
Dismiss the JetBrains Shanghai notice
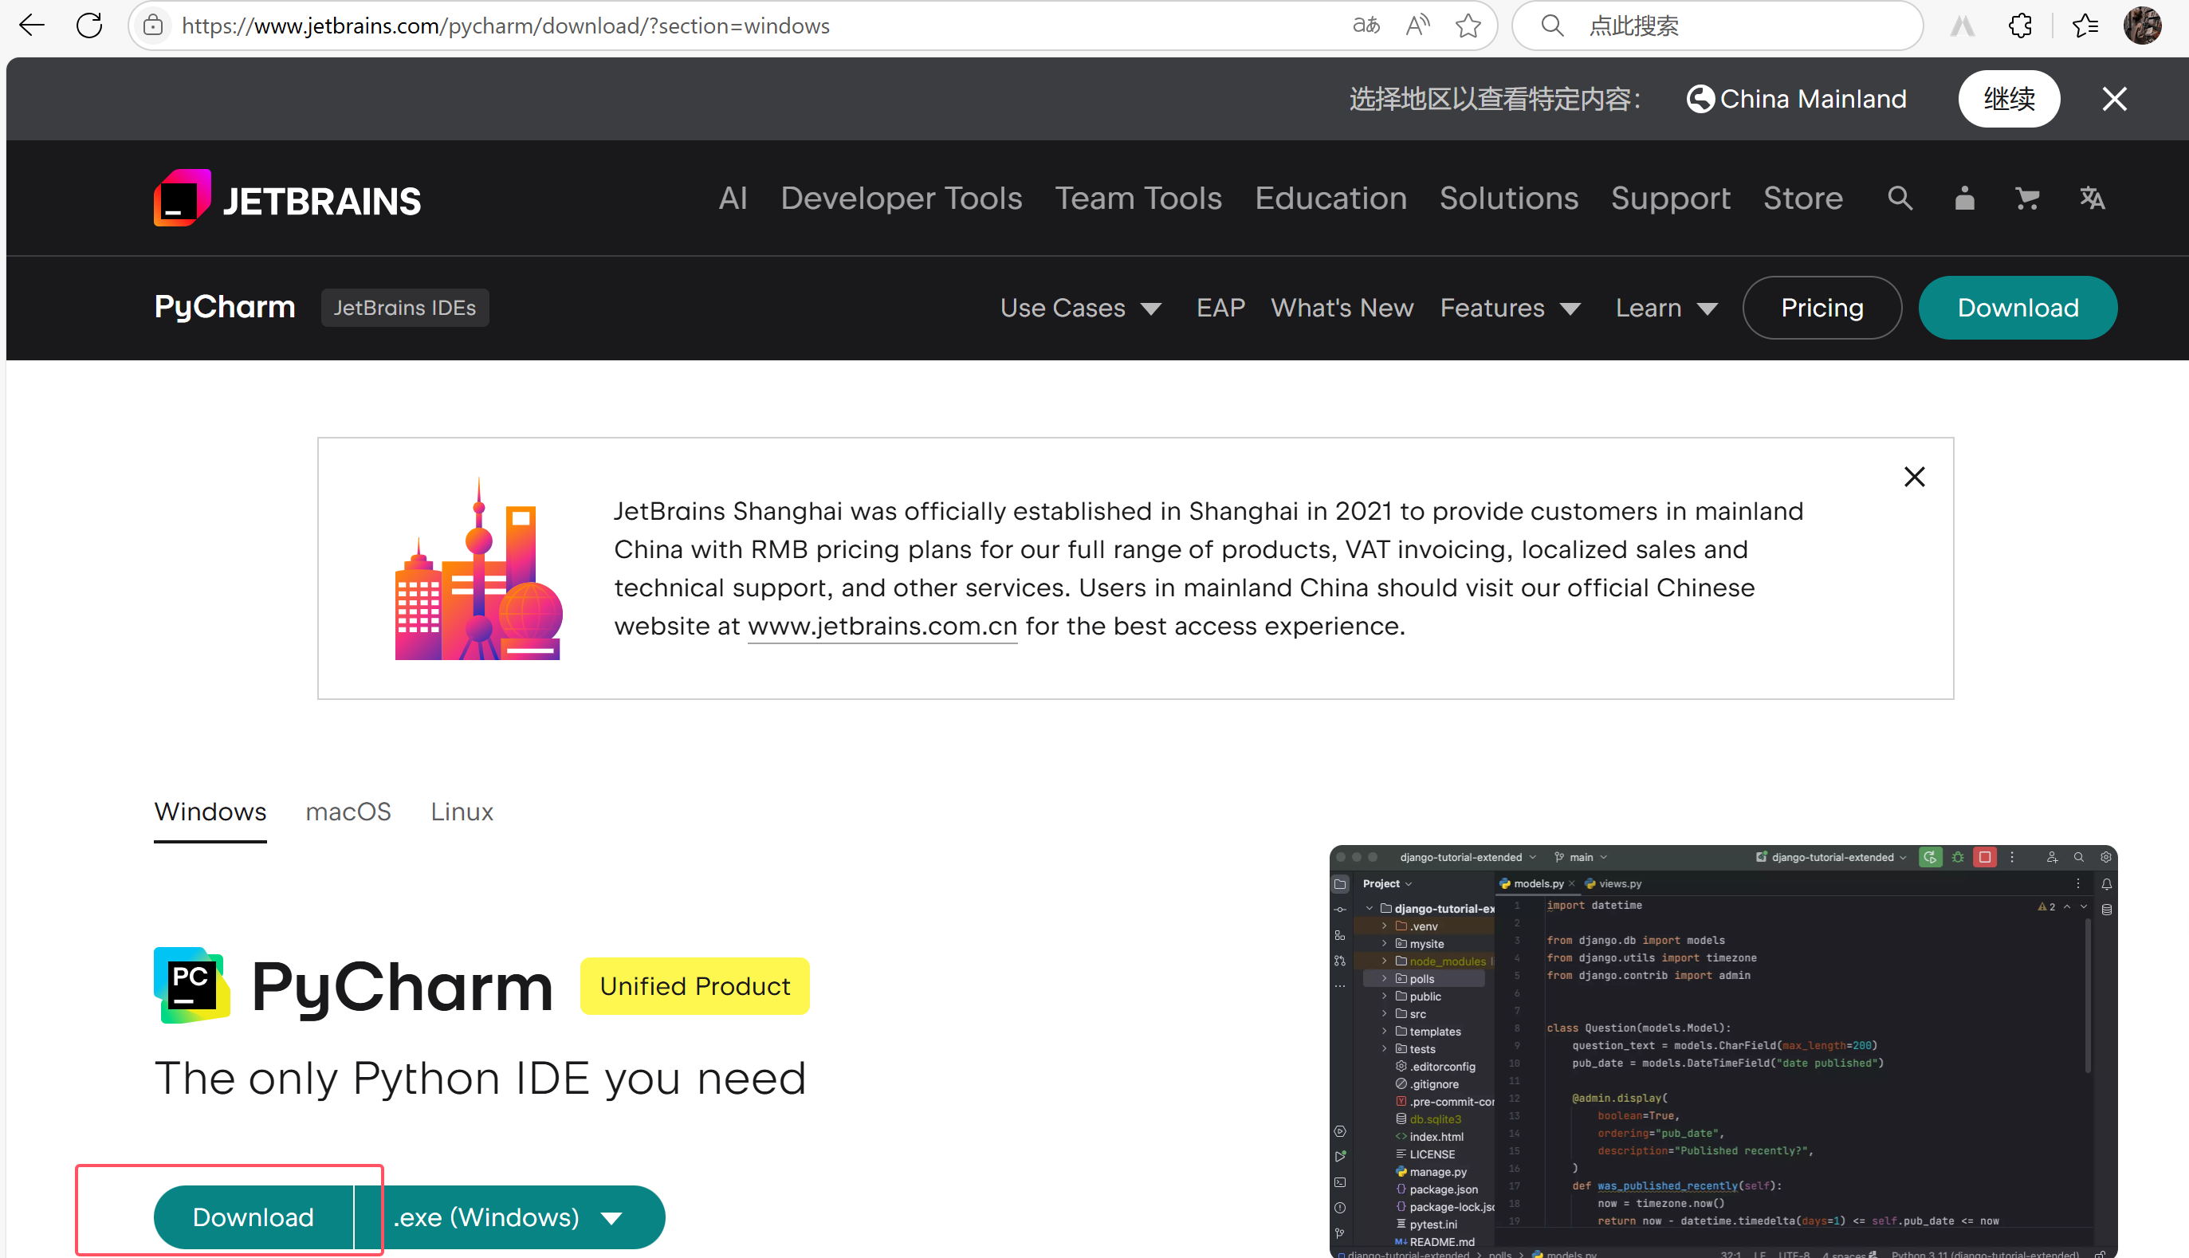click(x=1913, y=477)
